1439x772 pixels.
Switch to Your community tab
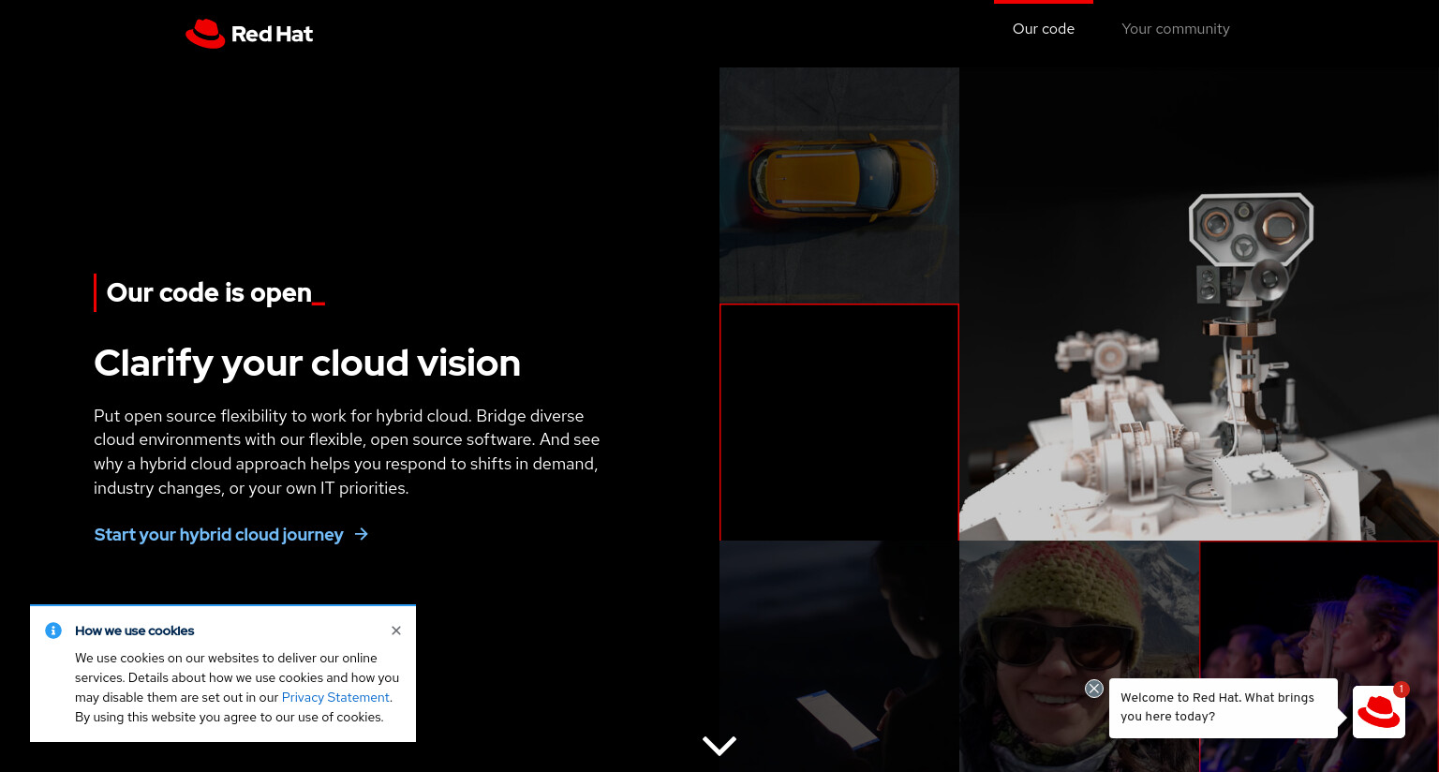coord(1176,29)
